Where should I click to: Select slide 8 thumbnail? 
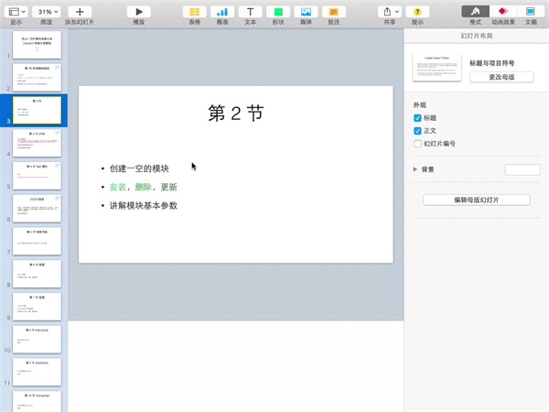tap(38, 274)
